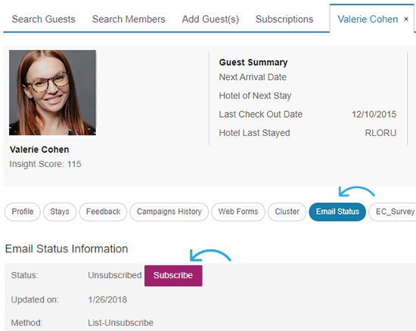Open the Add Guest(s) tab
Screen dimensions: 416x331
coord(210,20)
